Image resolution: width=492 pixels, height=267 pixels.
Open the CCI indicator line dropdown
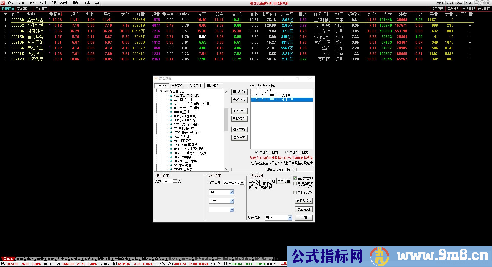[x=232, y=192]
